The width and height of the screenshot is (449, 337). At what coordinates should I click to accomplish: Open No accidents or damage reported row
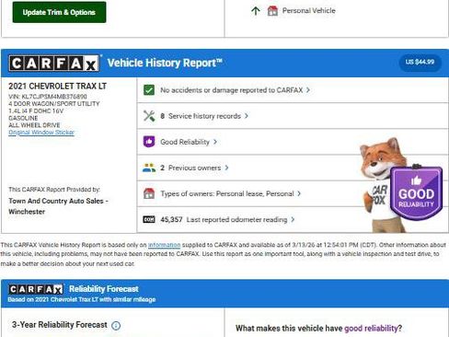coord(293,90)
